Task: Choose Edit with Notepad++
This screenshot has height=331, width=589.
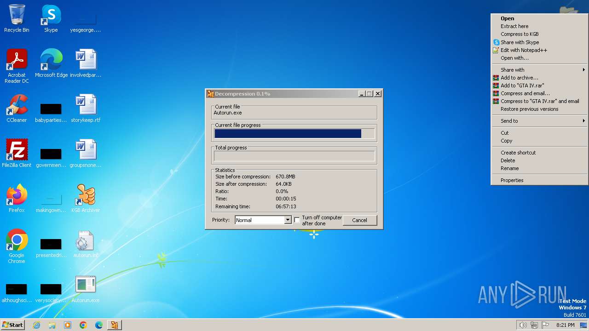Action: point(539,50)
